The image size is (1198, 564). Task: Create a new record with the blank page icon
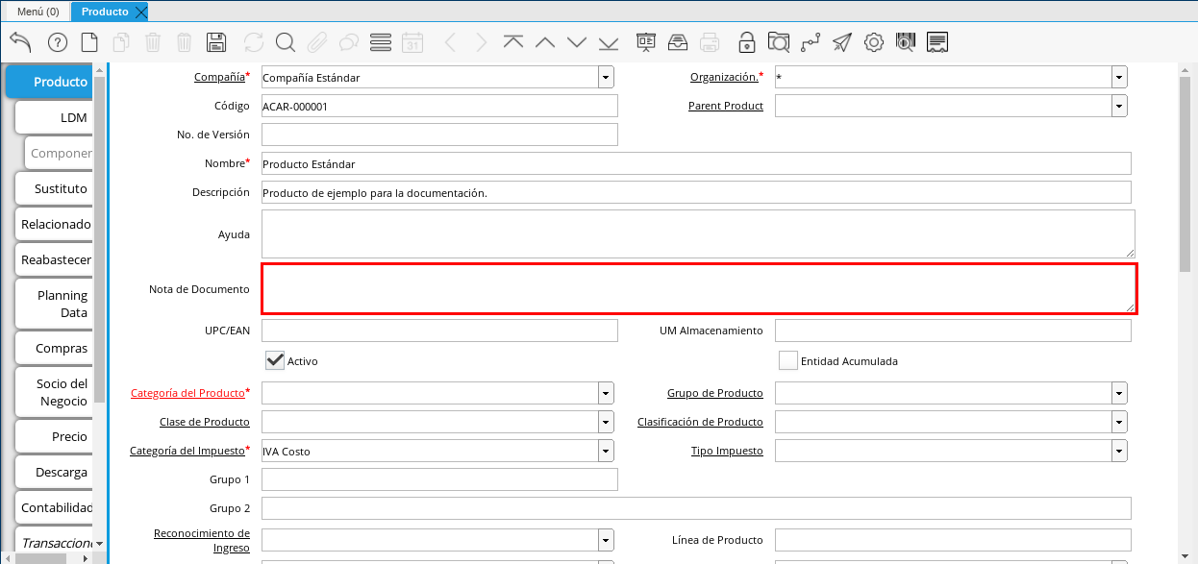point(89,42)
